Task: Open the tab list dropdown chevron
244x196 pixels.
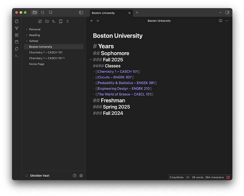Action: point(220,13)
